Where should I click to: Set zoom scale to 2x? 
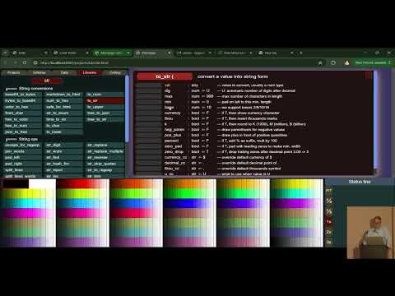pyautogui.click(x=329, y=232)
